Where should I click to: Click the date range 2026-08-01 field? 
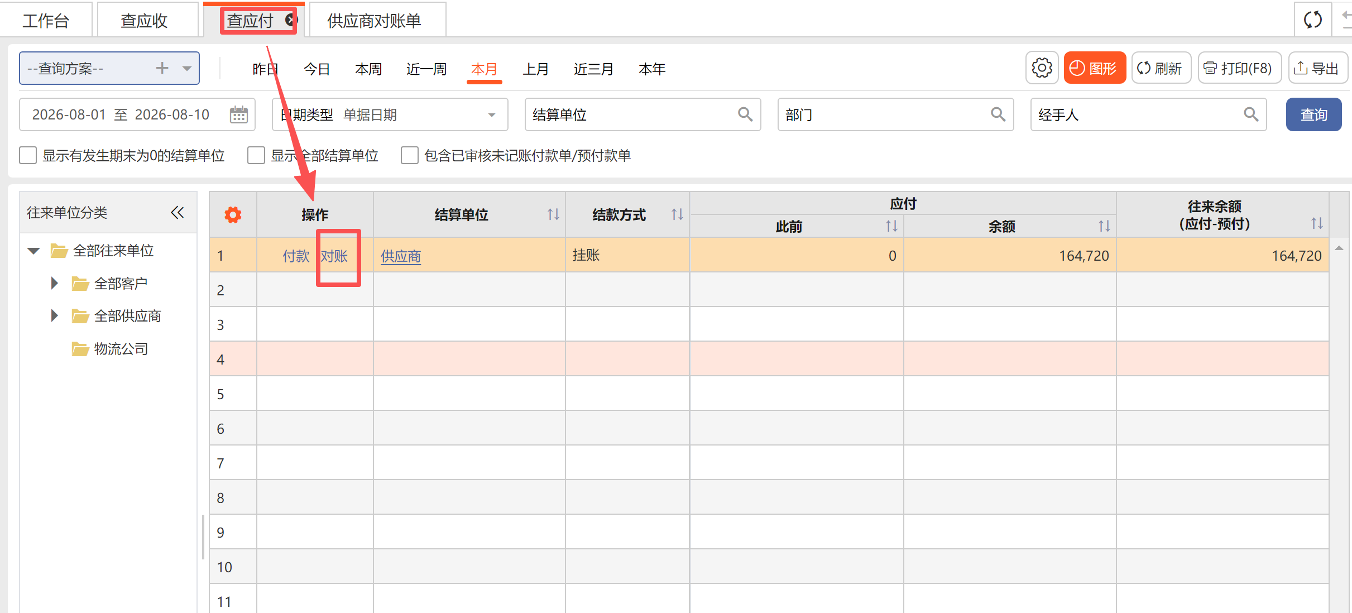137,114
